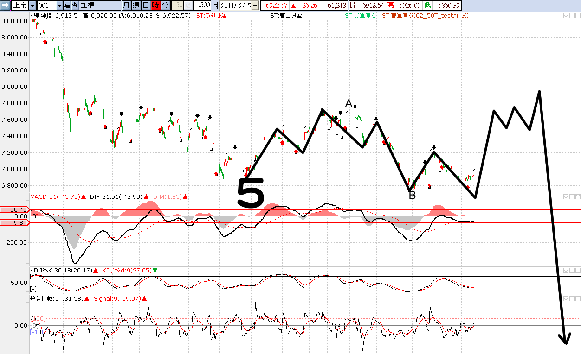
Task: Collapse the MACD panel with down-triangle icon
Action: coord(566,196)
